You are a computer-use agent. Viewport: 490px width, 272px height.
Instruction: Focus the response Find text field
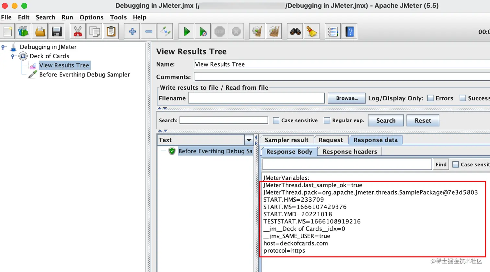[x=347, y=164]
